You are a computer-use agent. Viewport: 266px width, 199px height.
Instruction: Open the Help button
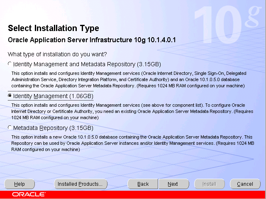pyautogui.click(x=20, y=184)
